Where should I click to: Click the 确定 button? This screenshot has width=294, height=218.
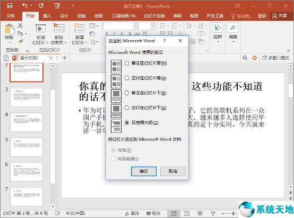(x=144, y=171)
